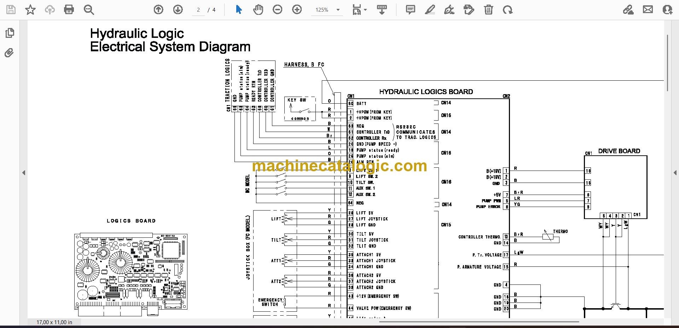Bookmark document with star icon

(30, 10)
